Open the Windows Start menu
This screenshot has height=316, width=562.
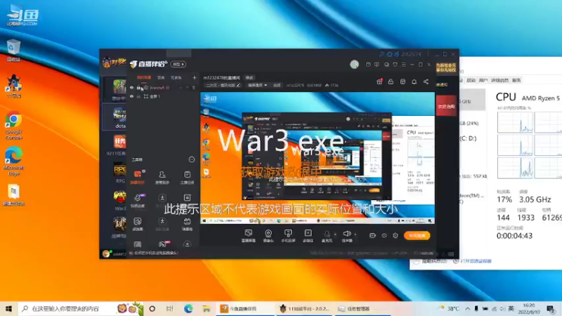[x=8, y=308]
